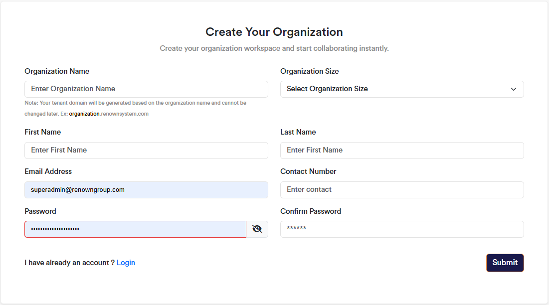Image resolution: width=549 pixels, height=305 pixels.
Task: Select the Email Address field with superadmin email
Action: click(x=146, y=190)
